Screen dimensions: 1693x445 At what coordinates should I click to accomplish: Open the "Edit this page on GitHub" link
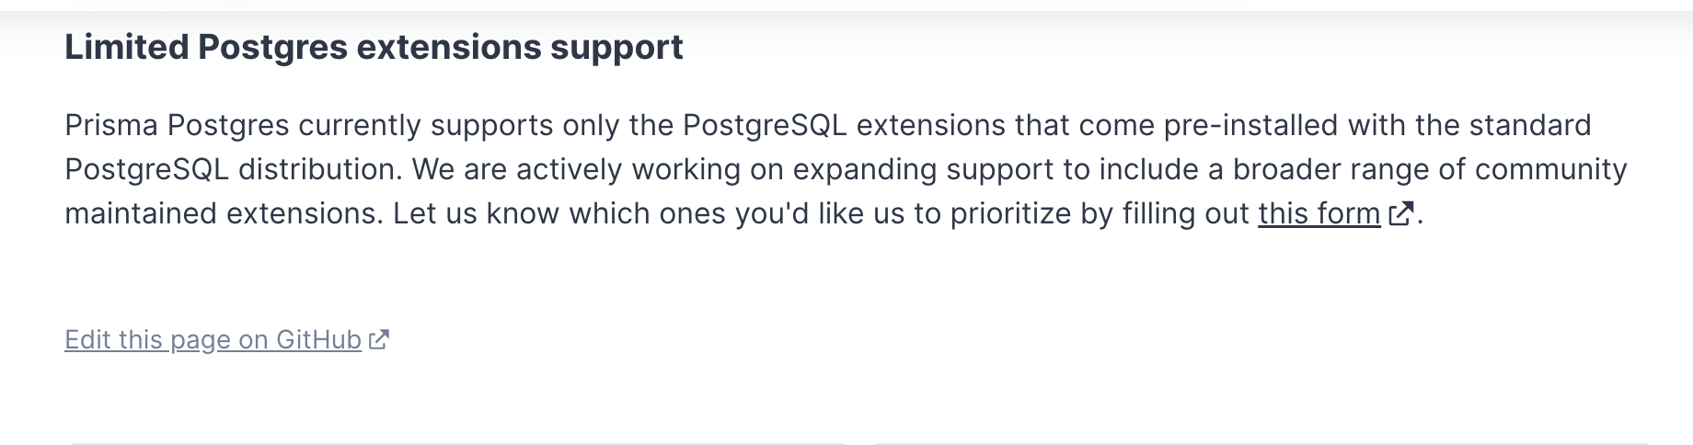[213, 340]
